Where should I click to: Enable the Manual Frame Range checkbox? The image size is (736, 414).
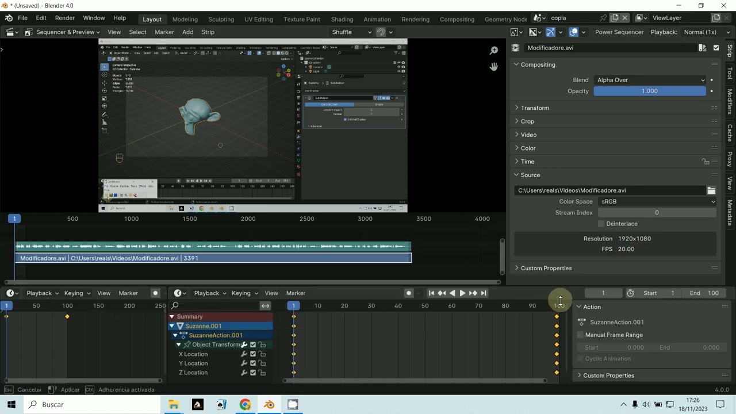(x=580, y=335)
